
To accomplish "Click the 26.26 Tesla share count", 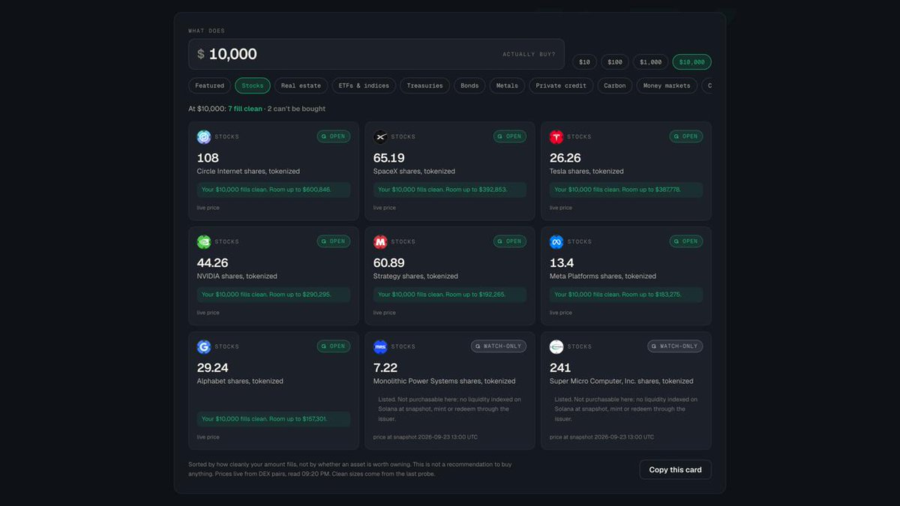I will tap(565, 157).
